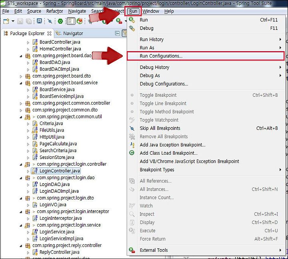Viewport: 288px width, 259px height.
Task: Expand the com.spring.project.common.controller package
Action: tap(21, 104)
